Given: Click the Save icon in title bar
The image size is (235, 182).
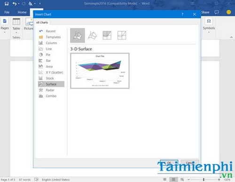Looking at the screenshot, I should [x=7, y=3].
